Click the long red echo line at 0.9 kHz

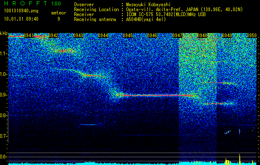pos(156,95)
